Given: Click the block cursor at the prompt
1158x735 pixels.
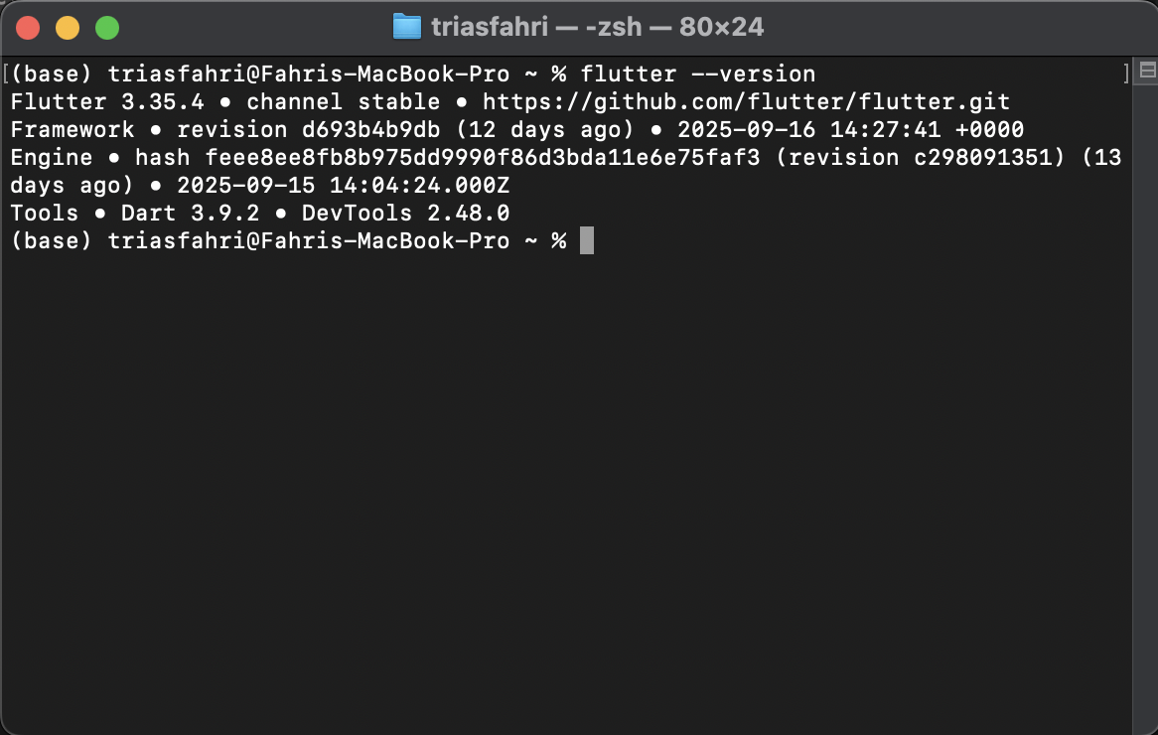Looking at the screenshot, I should [587, 241].
